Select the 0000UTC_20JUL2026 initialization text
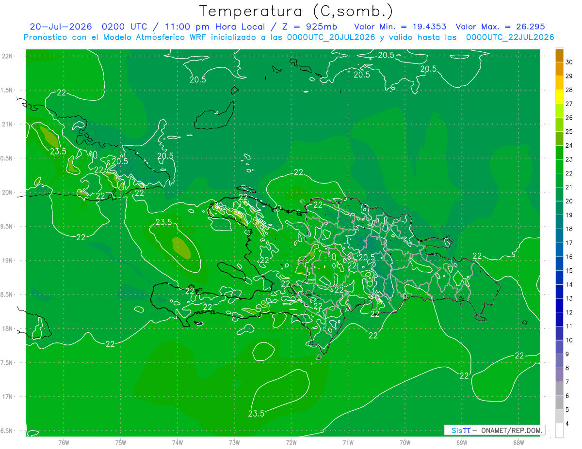Viewport: 582px width, 449px height. (330, 37)
